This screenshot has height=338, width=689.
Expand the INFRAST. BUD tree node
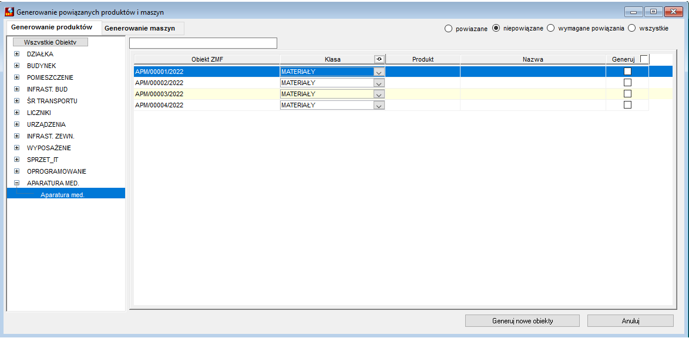[x=16, y=89]
